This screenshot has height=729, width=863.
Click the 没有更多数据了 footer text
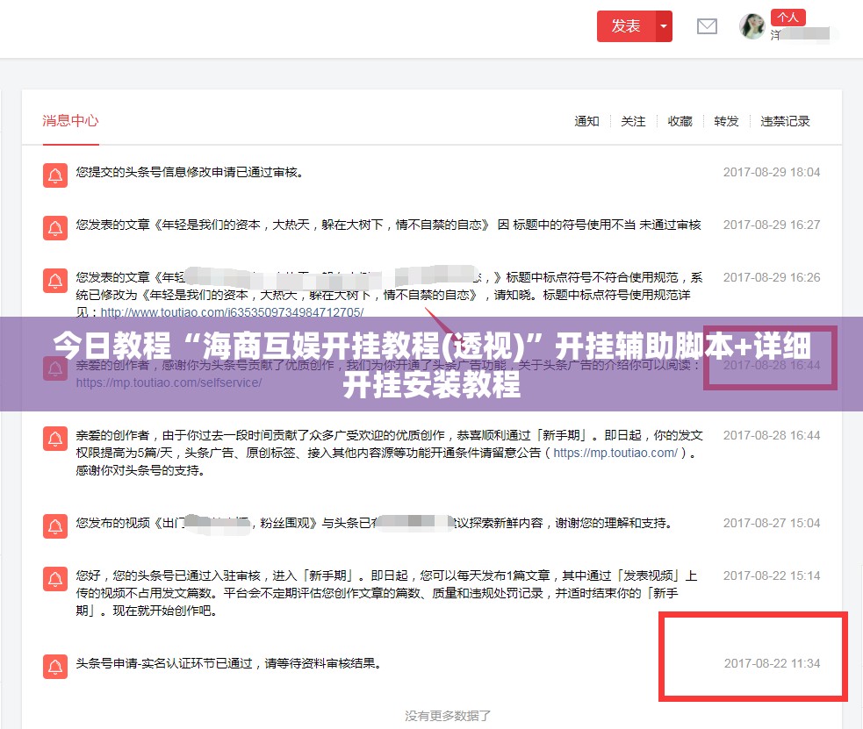(x=448, y=716)
